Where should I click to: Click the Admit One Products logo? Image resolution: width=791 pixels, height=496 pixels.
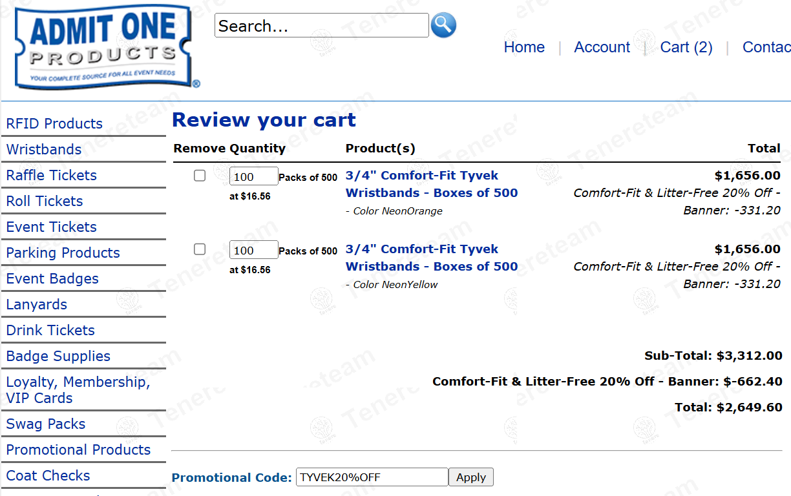click(x=103, y=46)
